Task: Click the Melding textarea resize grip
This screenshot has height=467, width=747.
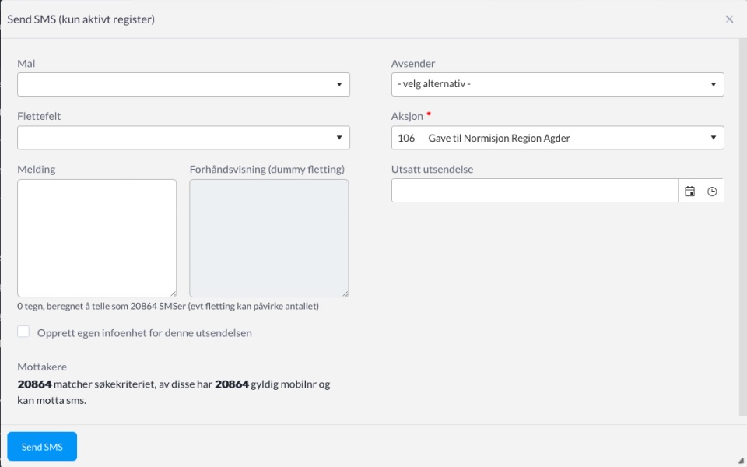Action: (x=173, y=293)
